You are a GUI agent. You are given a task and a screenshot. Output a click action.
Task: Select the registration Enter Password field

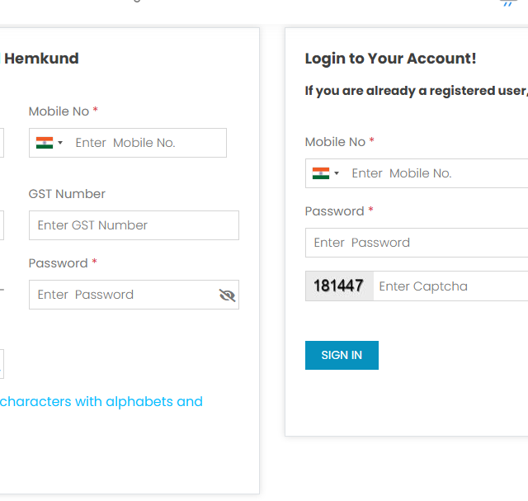124,295
